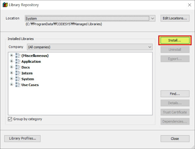The width and height of the screenshot is (195, 149).
Task: Select the System category label in tree
Action: pos(28,79)
